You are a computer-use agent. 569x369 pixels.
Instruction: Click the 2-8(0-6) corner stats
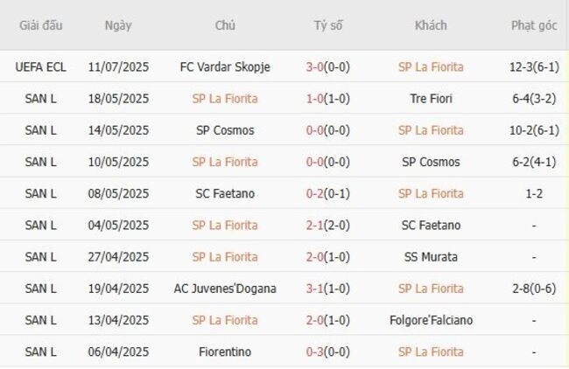[534, 289]
